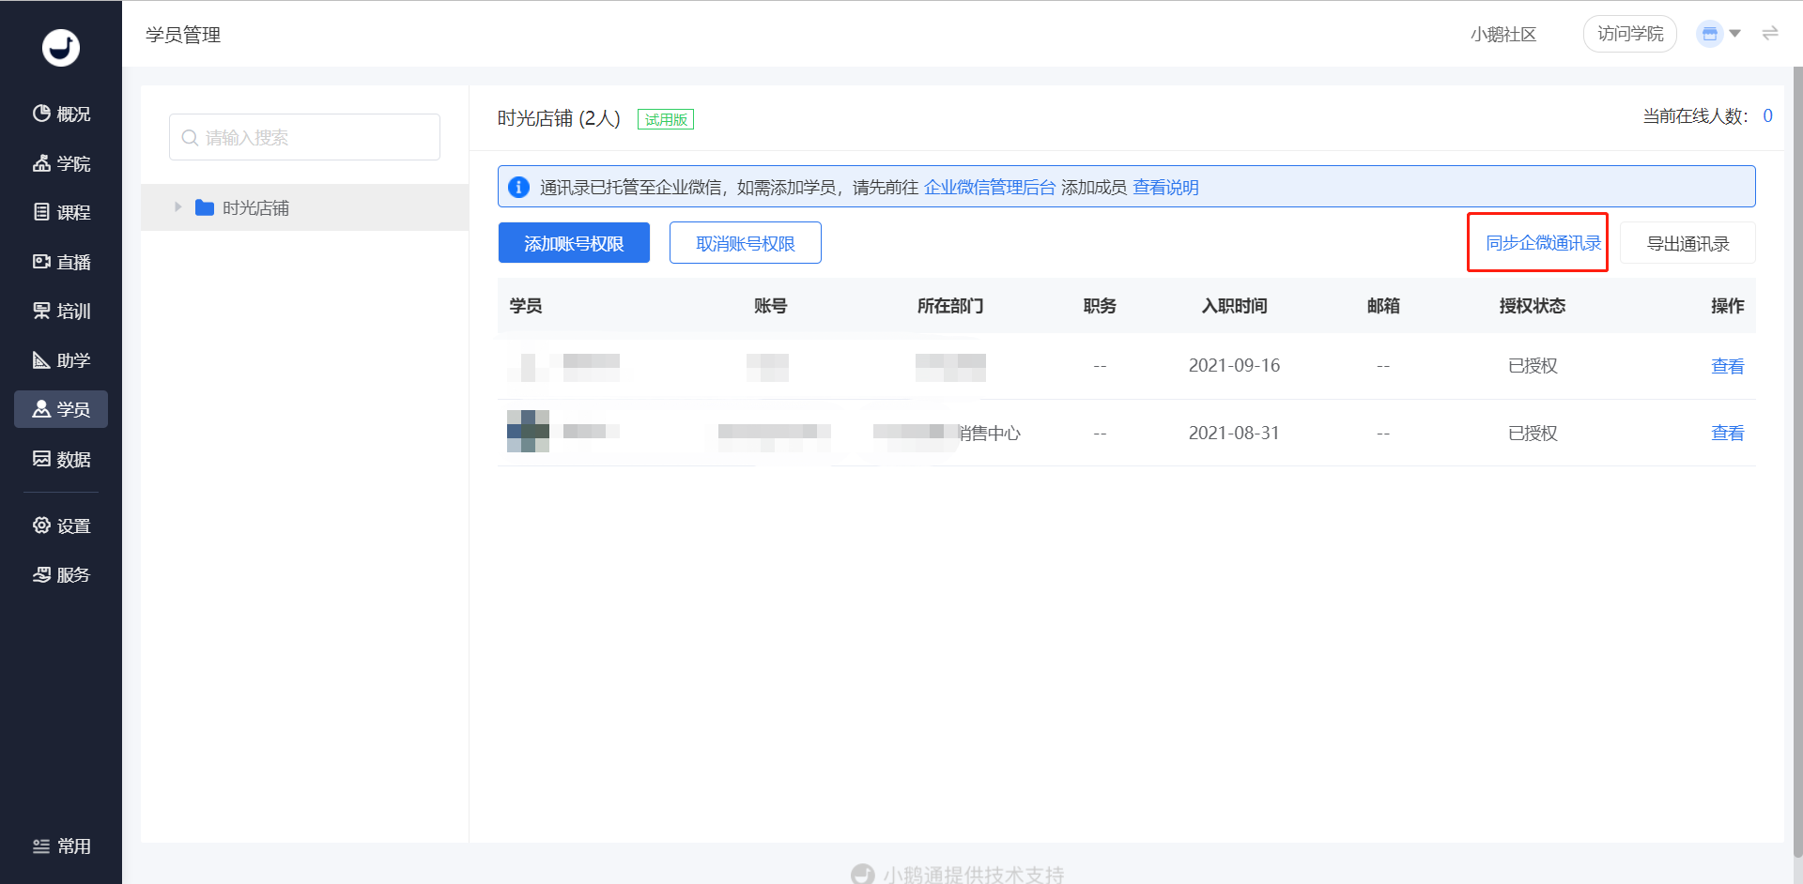Viewport: 1803px width, 884px height.
Task: Open the 数据 data section
Action: (x=61, y=459)
